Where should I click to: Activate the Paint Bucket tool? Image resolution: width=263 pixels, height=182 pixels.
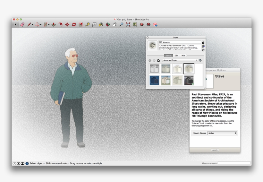101,25
